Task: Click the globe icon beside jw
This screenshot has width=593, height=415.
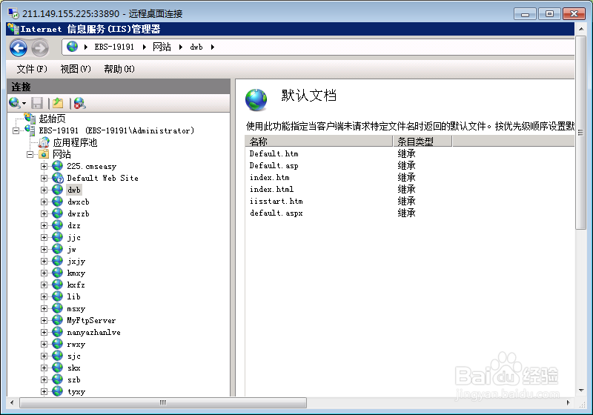Action: [x=58, y=249]
